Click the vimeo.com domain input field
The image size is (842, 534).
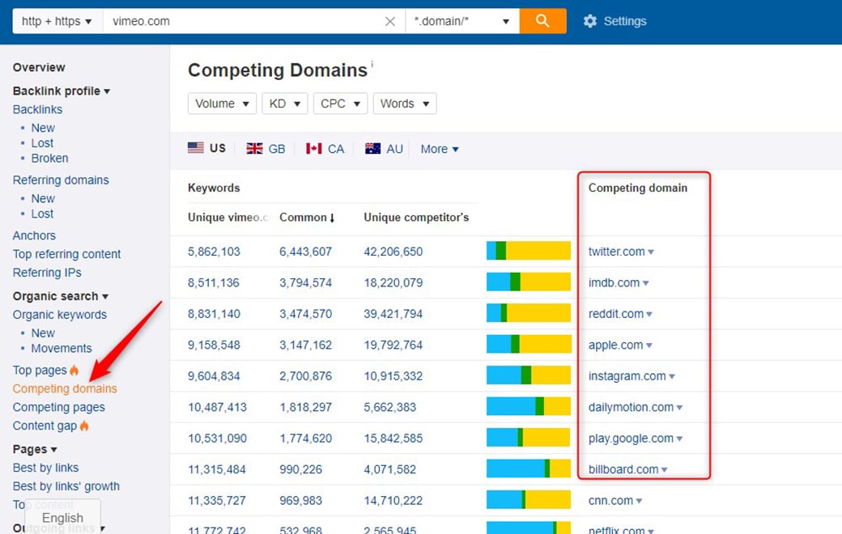click(243, 21)
